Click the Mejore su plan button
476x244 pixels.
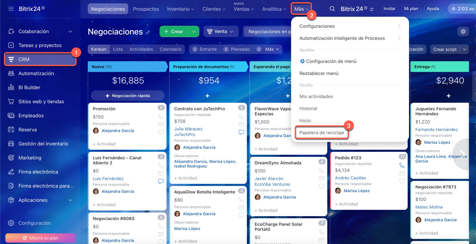pyautogui.click(x=41, y=238)
